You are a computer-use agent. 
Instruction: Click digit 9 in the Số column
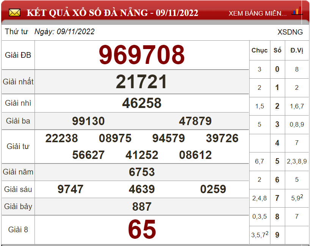[277, 235]
